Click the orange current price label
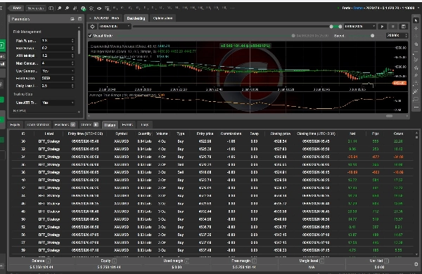Screen dimensions: 422x274 coord(399,84)
